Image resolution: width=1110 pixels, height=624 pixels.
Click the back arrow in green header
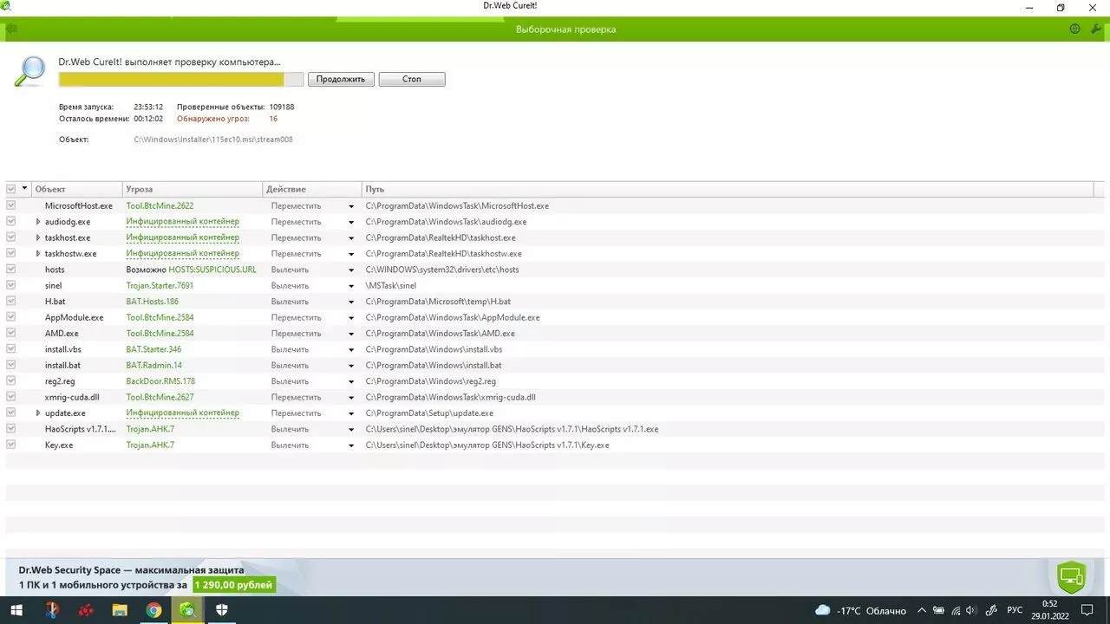click(10, 29)
